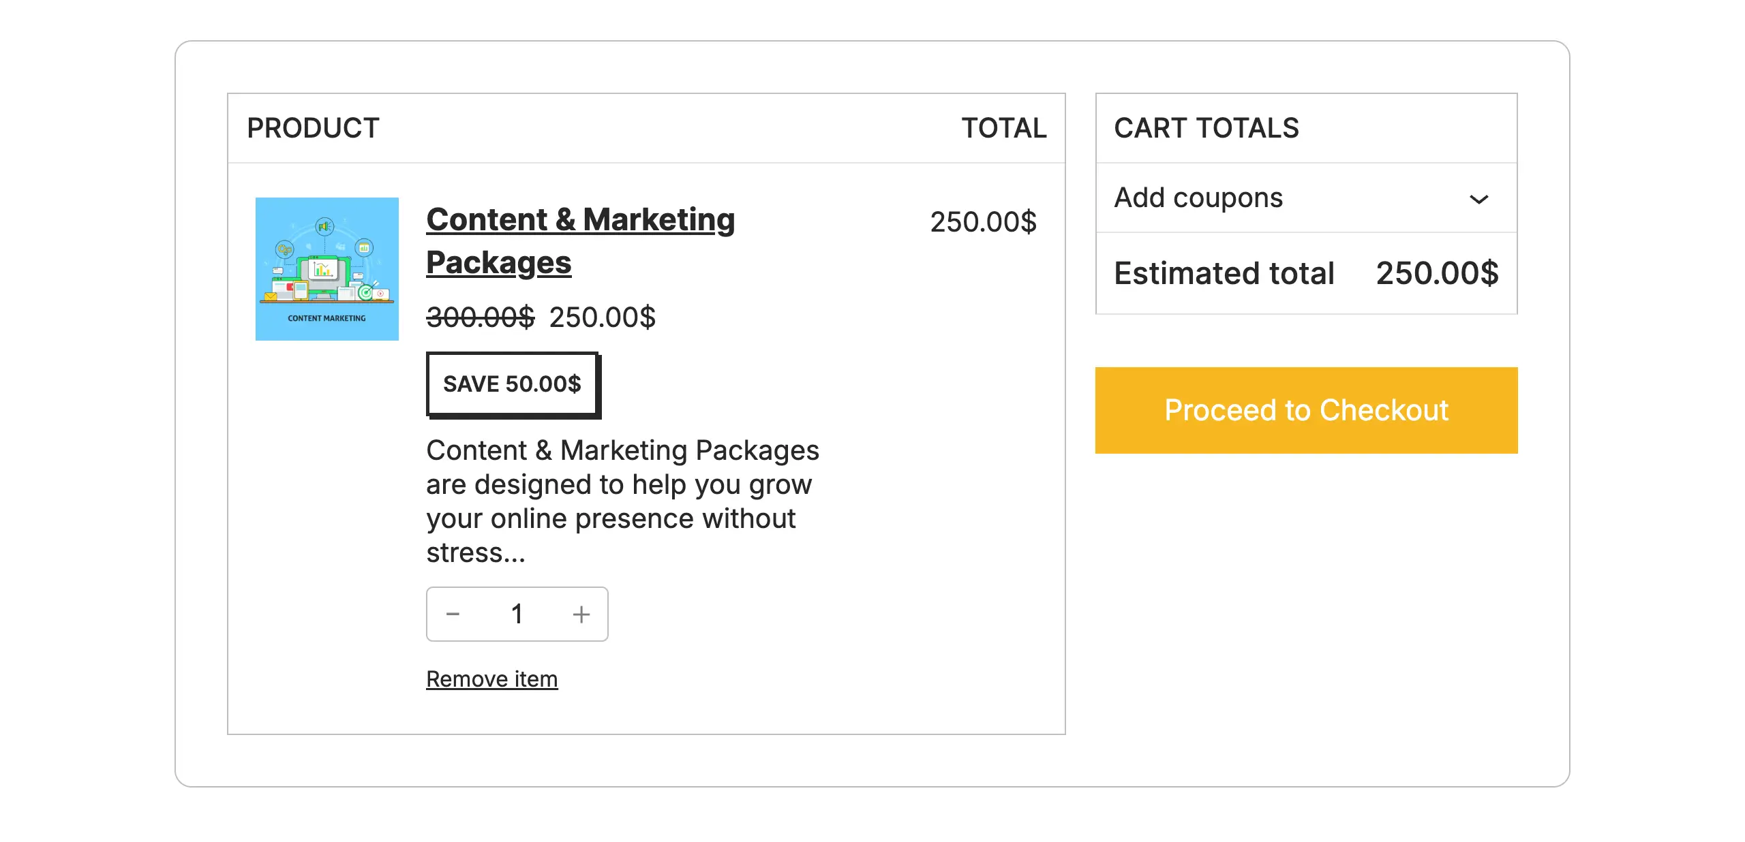The width and height of the screenshot is (1745, 842).
Task: Click the minus quantity button
Action: pyautogui.click(x=453, y=614)
